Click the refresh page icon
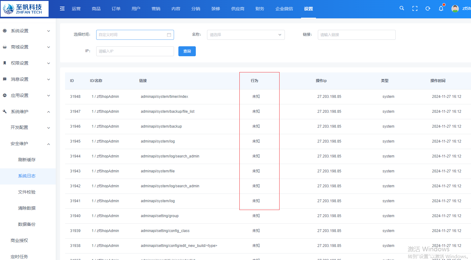 pos(428,9)
